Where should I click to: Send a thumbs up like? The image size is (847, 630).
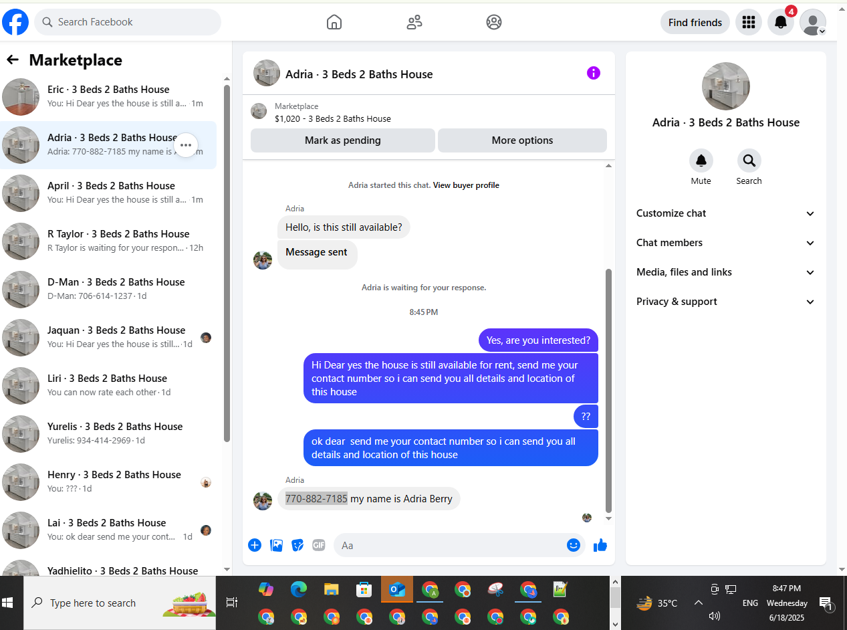tap(600, 545)
